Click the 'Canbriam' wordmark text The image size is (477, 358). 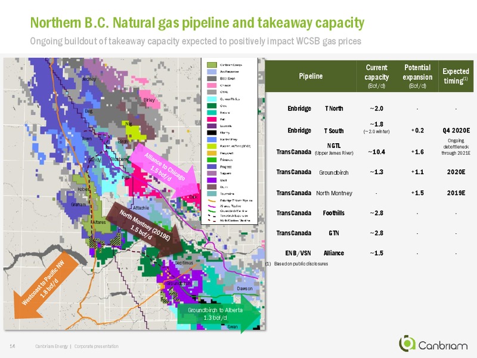click(443, 345)
